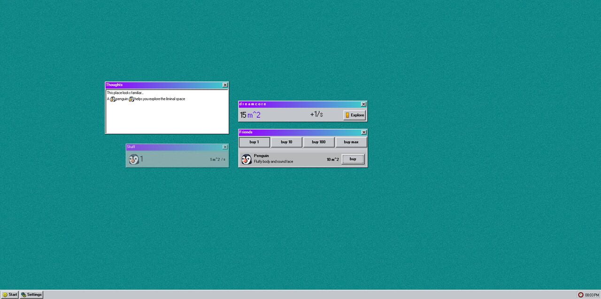Buy a Penguin for 10 m^2
This screenshot has width=601, height=299.
tap(353, 159)
